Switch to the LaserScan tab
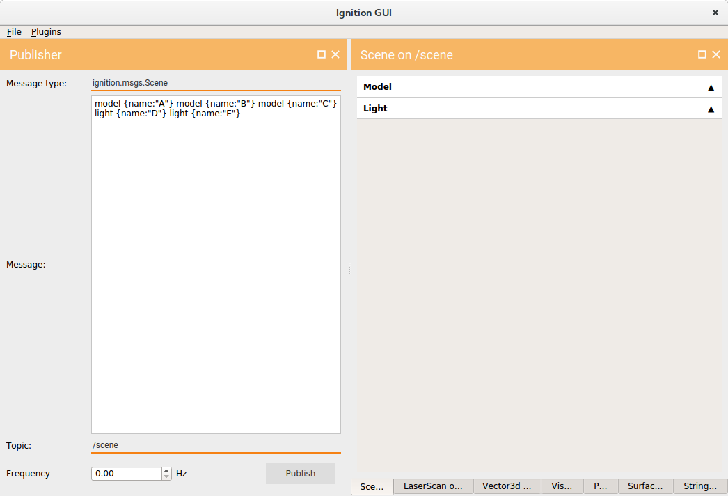This screenshot has width=728, height=496. click(432, 486)
